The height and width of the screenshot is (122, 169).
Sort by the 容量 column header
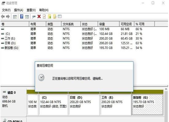coord(109,24)
